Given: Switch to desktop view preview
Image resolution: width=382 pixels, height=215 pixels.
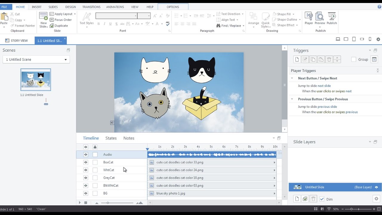Looking at the screenshot, I should click(x=338, y=39).
